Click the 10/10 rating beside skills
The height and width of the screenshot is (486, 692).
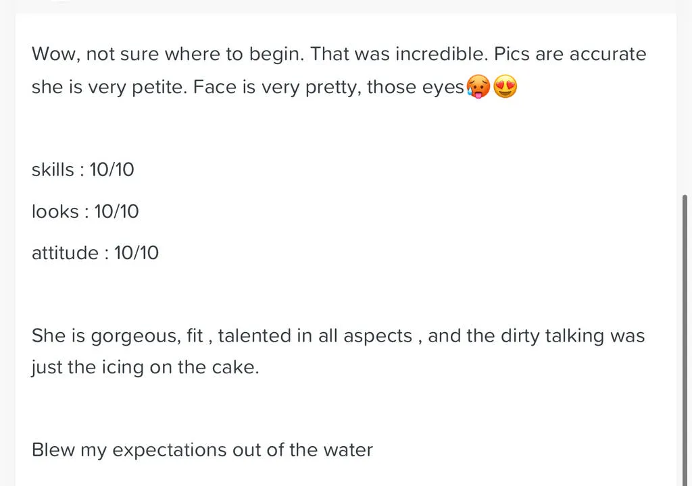point(112,169)
